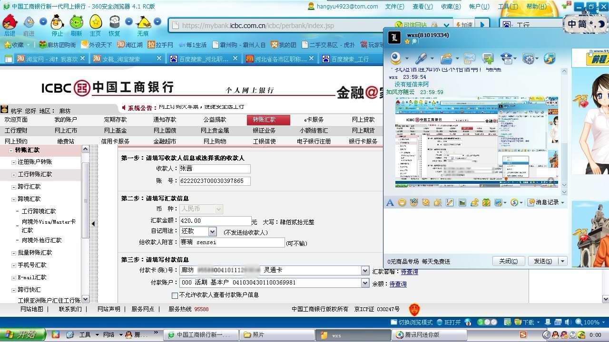Viewport: 609px width, 342px height.
Task: Click the QQ send SMS envelope icon
Action: point(469,58)
